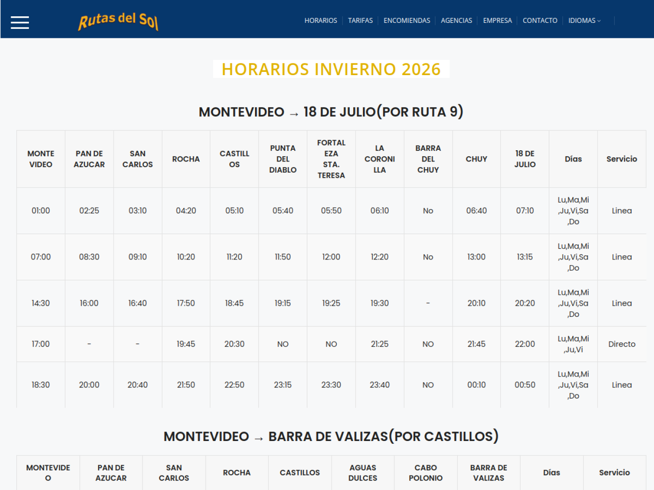Click the Lu,Ma,Mi,Ju,Vi days cell
Viewport: 654px width, 490px height.
coord(573,344)
